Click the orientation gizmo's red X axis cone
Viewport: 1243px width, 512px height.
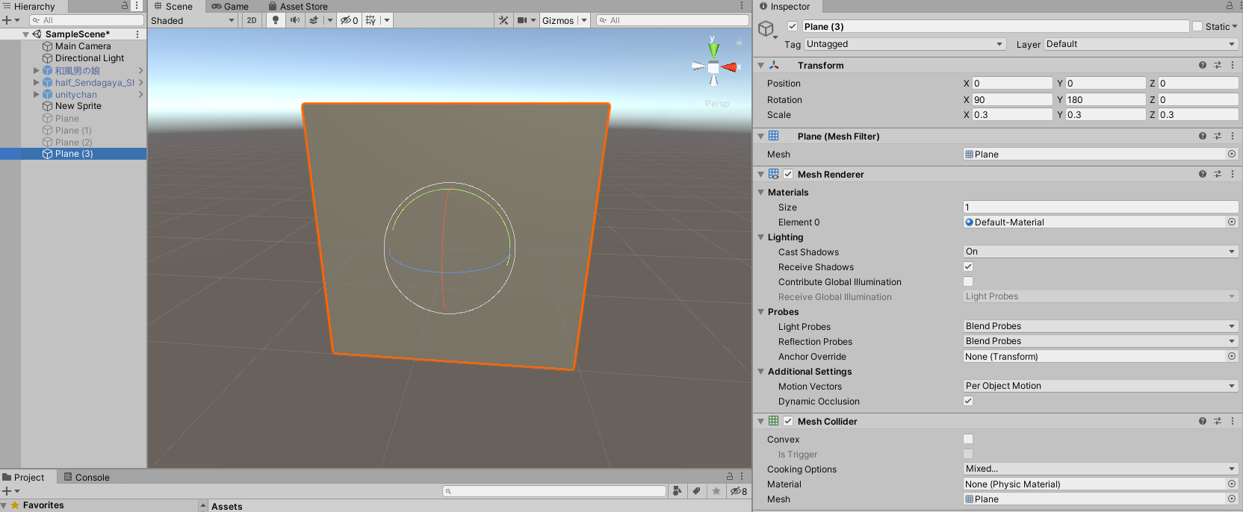(x=729, y=67)
